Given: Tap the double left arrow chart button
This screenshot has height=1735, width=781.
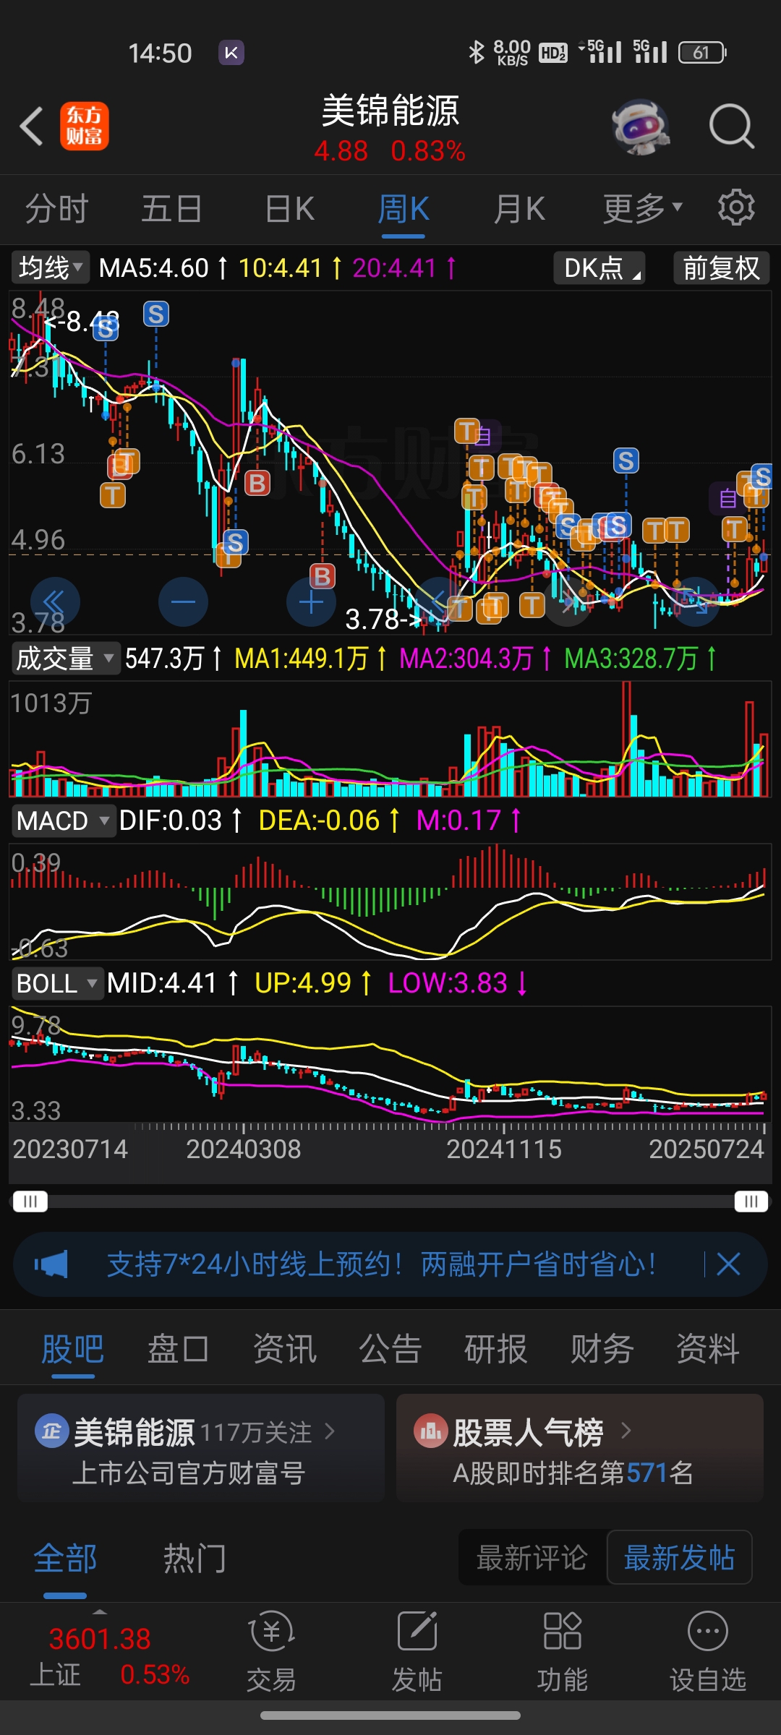Looking at the screenshot, I should pos(55,601).
